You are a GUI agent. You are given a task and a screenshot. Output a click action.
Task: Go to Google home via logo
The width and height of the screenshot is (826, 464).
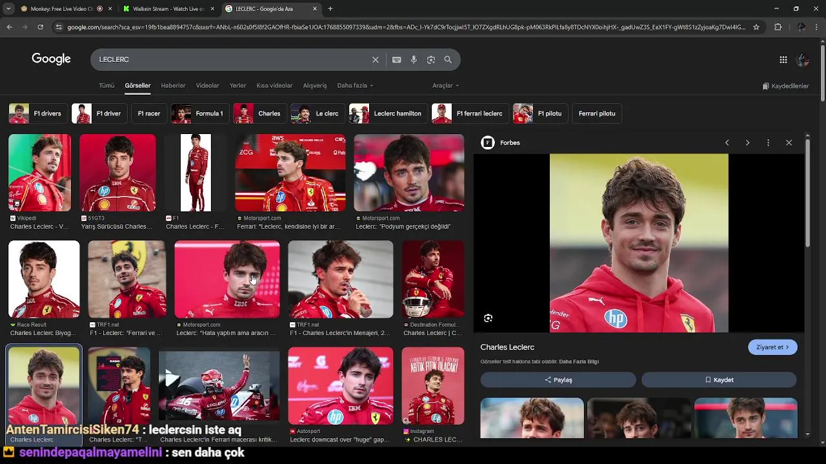(51, 59)
